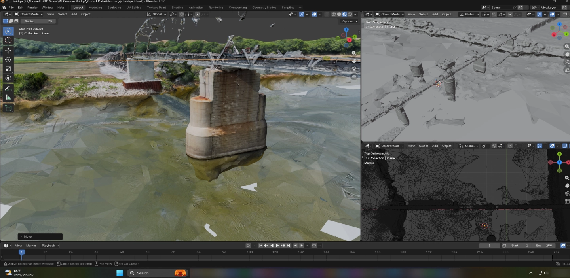Viewport: 570px width, 278px height.
Task: Toggle proportional editing in main viewport
Action: click(x=198, y=14)
